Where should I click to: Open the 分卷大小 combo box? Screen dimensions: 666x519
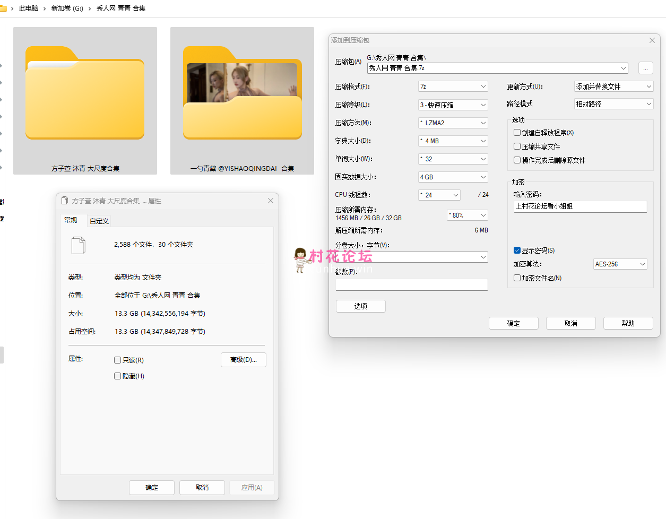point(412,257)
